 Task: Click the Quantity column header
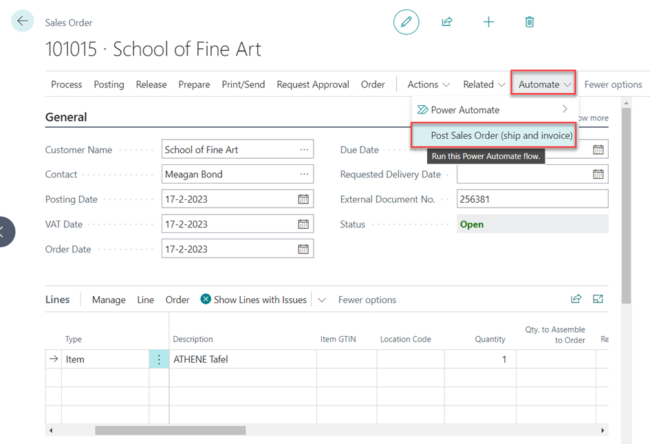click(490, 340)
